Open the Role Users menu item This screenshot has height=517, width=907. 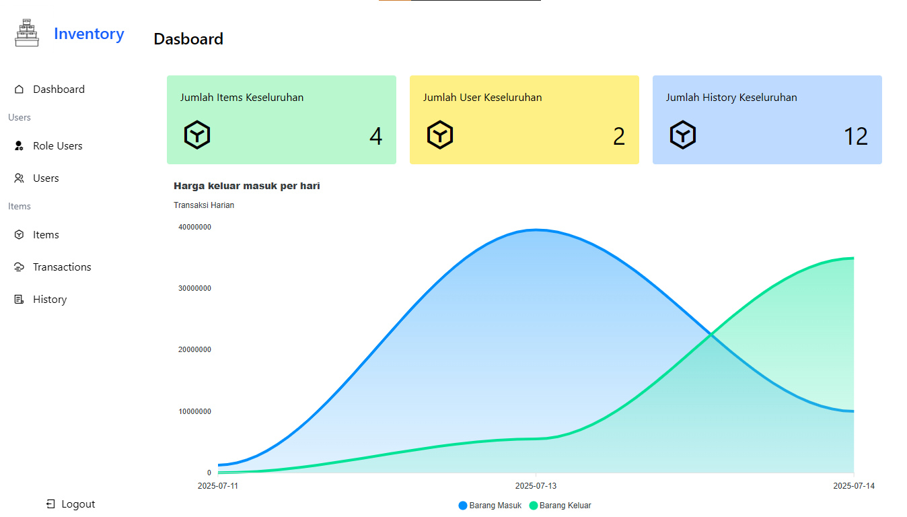point(58,146)
